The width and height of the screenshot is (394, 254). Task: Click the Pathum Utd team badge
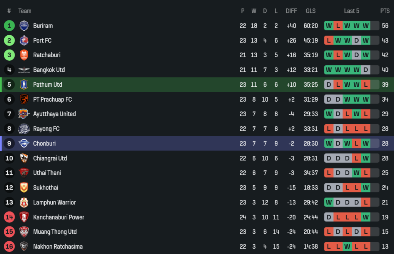24,84
